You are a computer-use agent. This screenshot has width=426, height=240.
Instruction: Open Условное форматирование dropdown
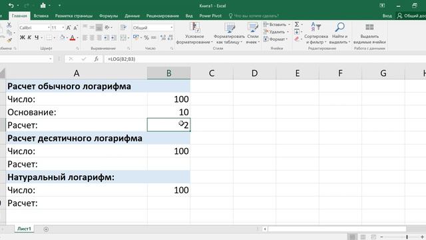194,33
